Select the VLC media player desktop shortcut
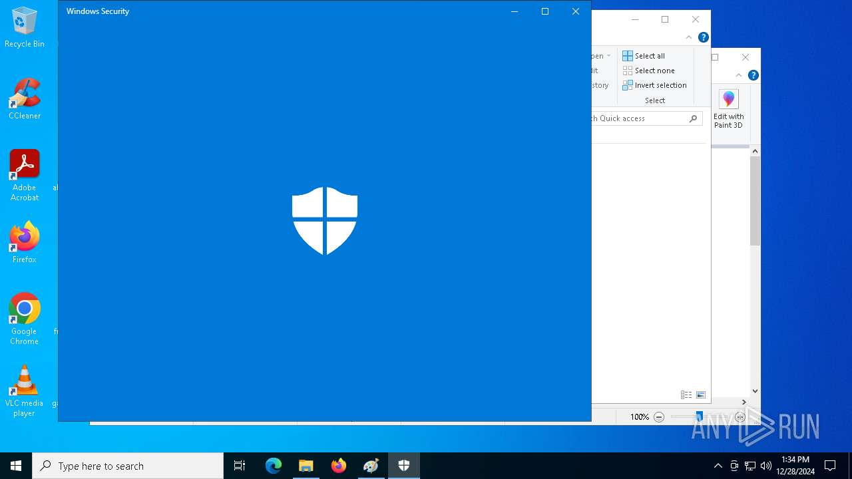The width and height of the screenshot is (852, 479). pos(25,391)
